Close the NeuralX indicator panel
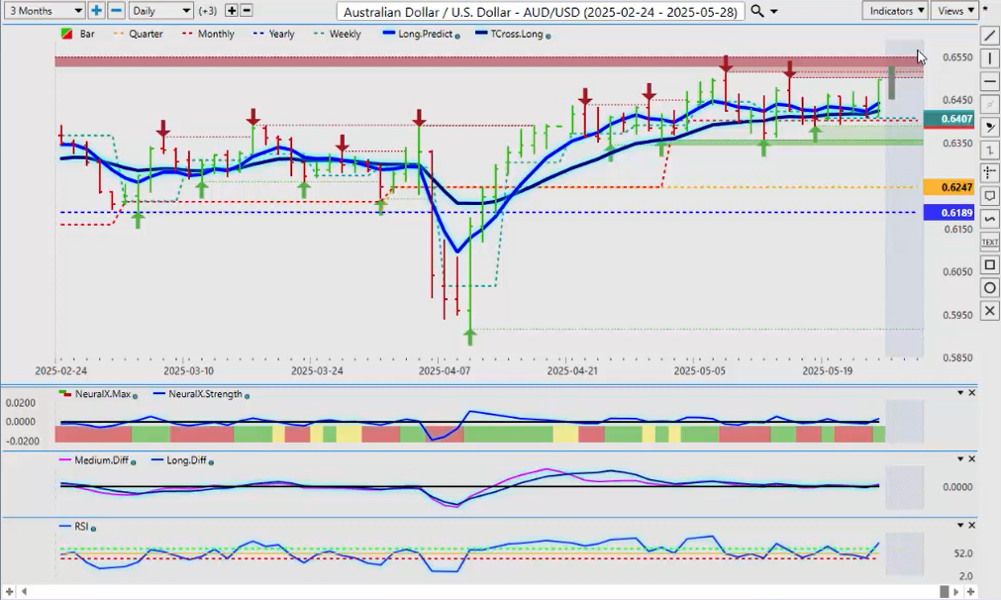Viewport: 1001px width, 600px height. 971,393
